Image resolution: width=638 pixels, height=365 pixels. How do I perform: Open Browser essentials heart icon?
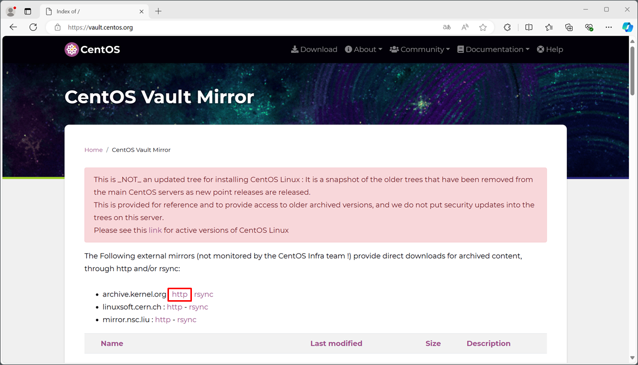tap(589, 27)
